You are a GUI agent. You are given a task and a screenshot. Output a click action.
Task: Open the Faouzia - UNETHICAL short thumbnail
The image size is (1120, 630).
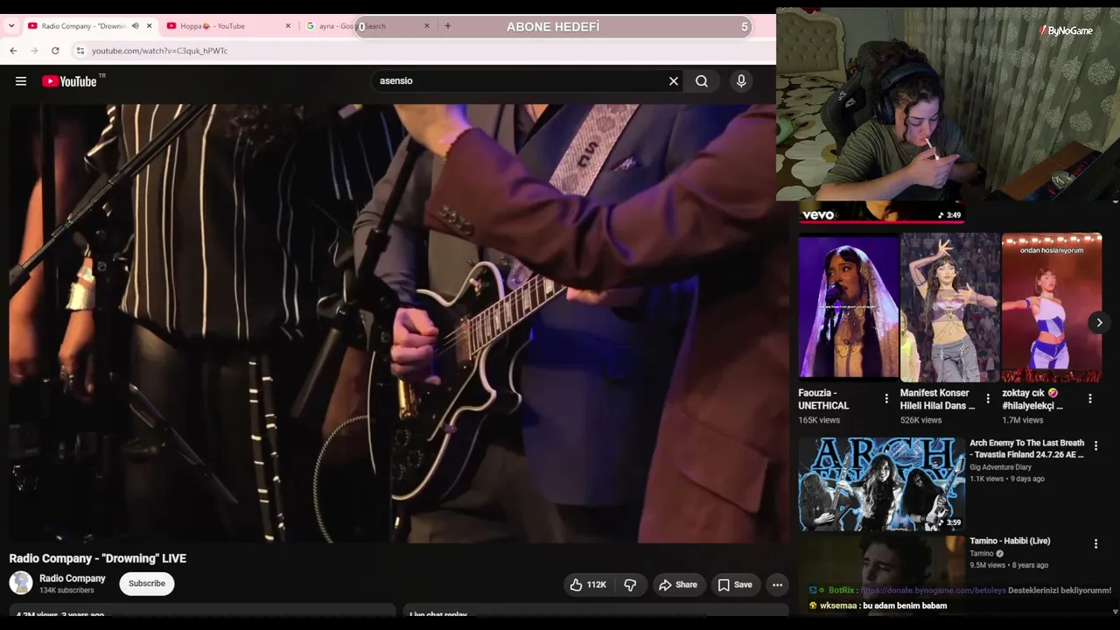tap(849, 307)
